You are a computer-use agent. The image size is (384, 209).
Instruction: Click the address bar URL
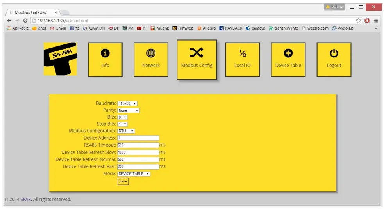[x=63, y=21]
